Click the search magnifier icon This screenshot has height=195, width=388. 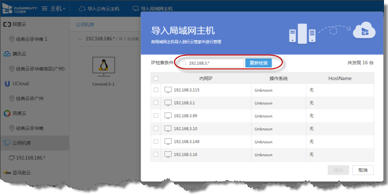click(x=184, y=63)
